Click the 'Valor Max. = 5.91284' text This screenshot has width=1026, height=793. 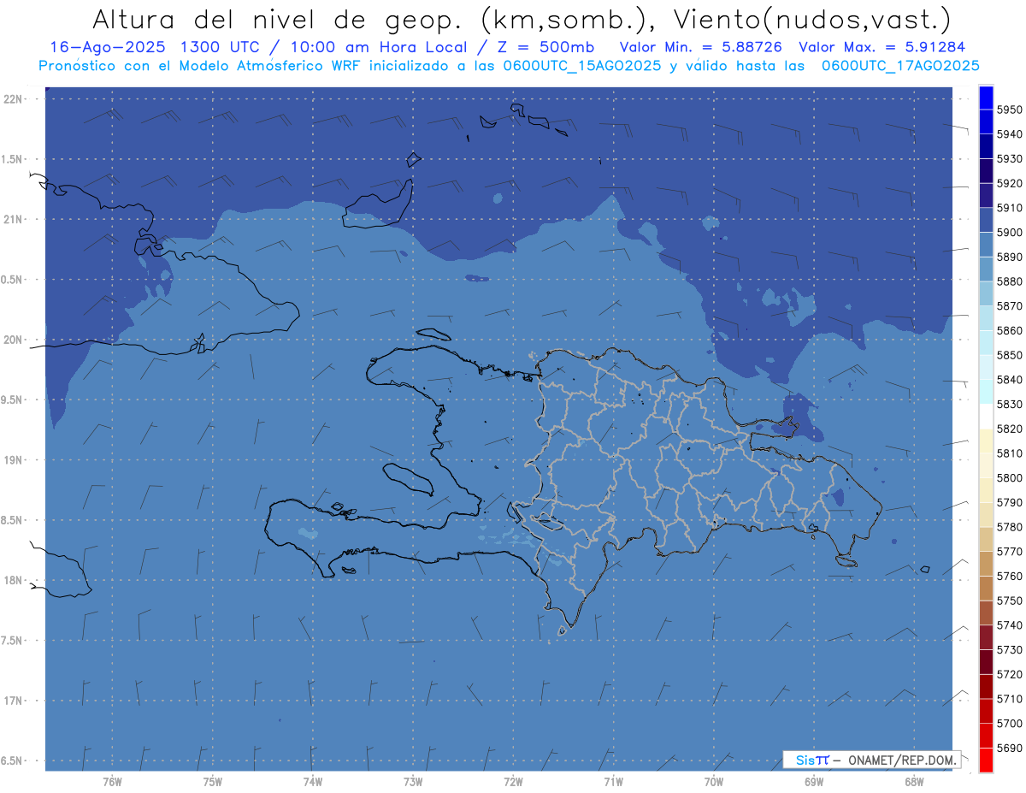click(882, 47)
